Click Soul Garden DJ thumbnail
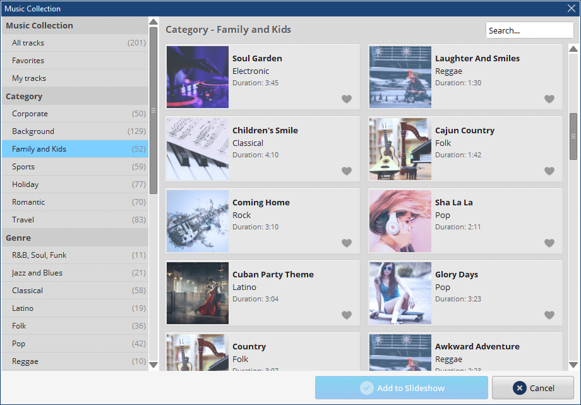The height and width of the screenshot is (405, 581). coord(198,77)
